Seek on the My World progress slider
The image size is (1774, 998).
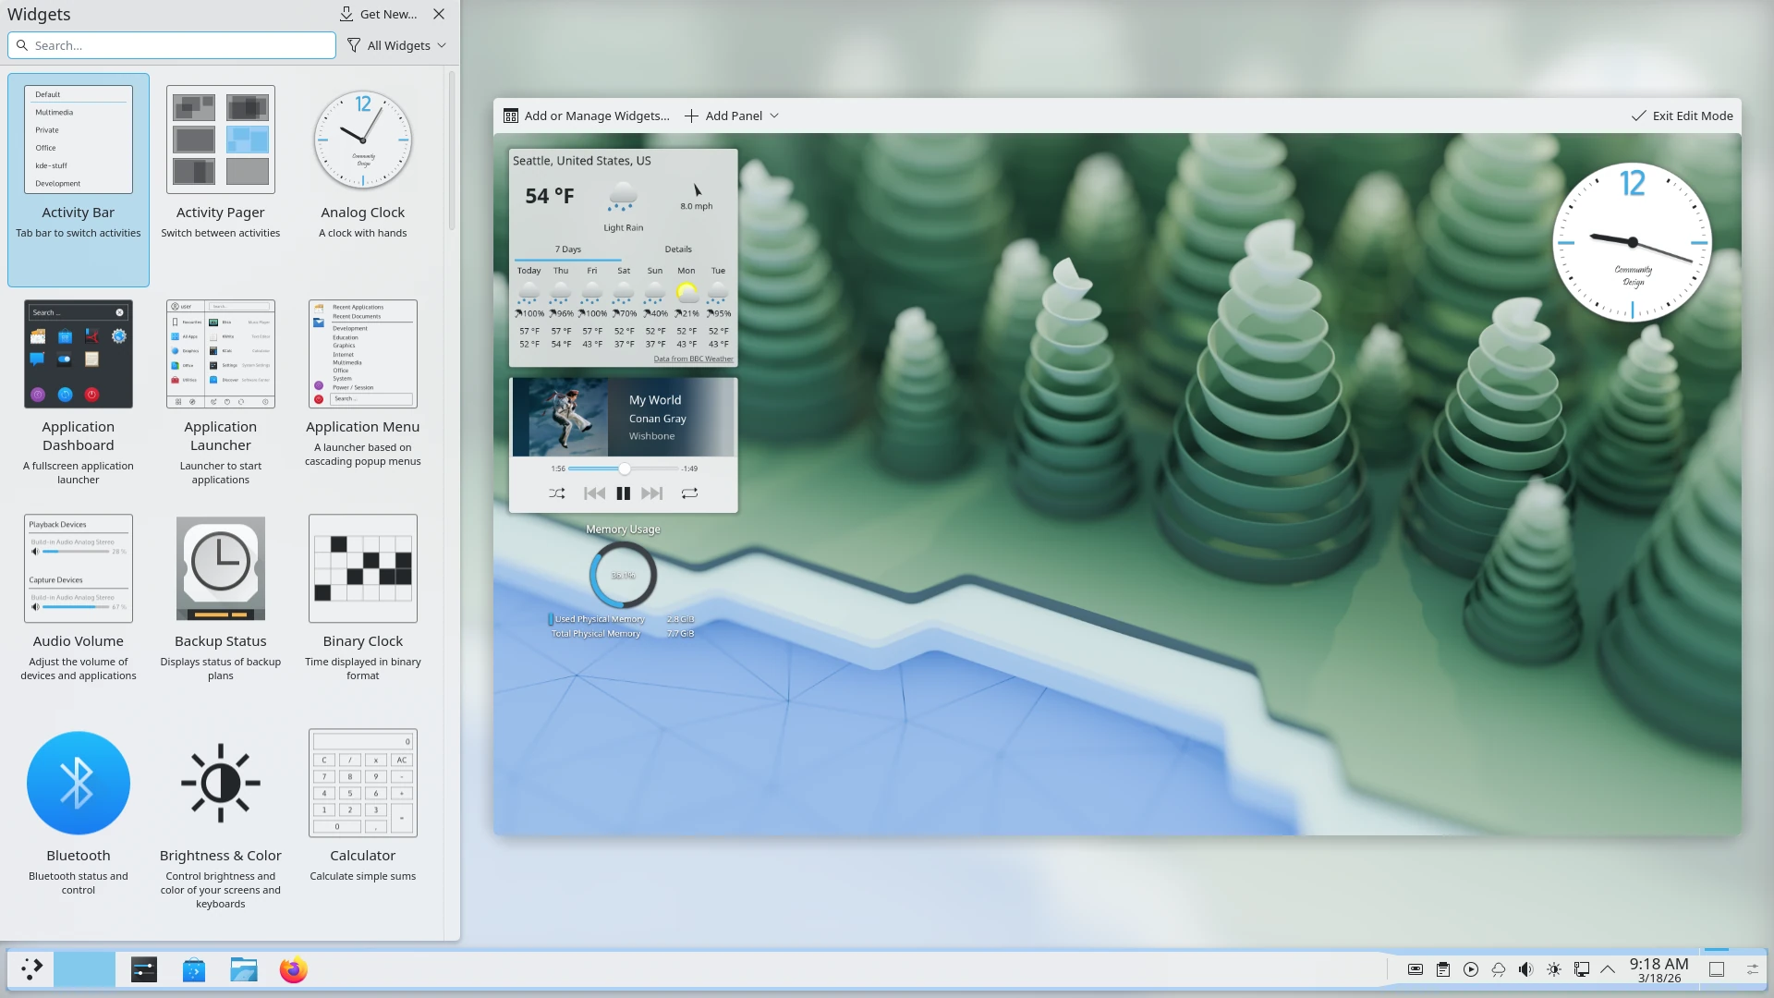pyautogui.click(x=624, y=469)
